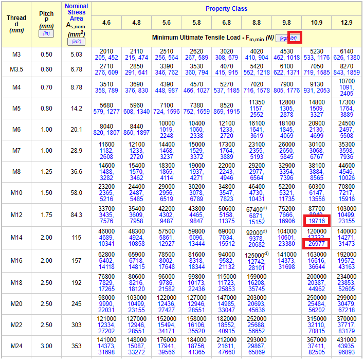Toggle the (in) pitch unit button
Screen dimensions: 364x360
tap(46, 33)
